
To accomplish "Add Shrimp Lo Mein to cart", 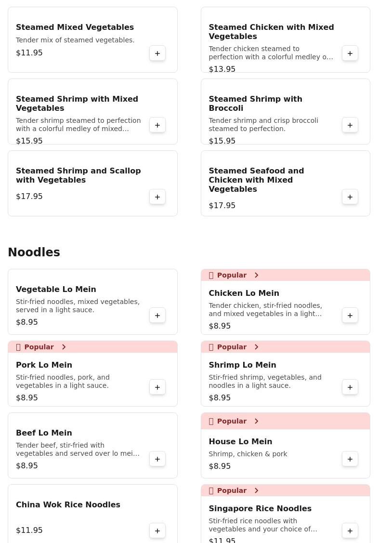I will [x=350, y=387].
